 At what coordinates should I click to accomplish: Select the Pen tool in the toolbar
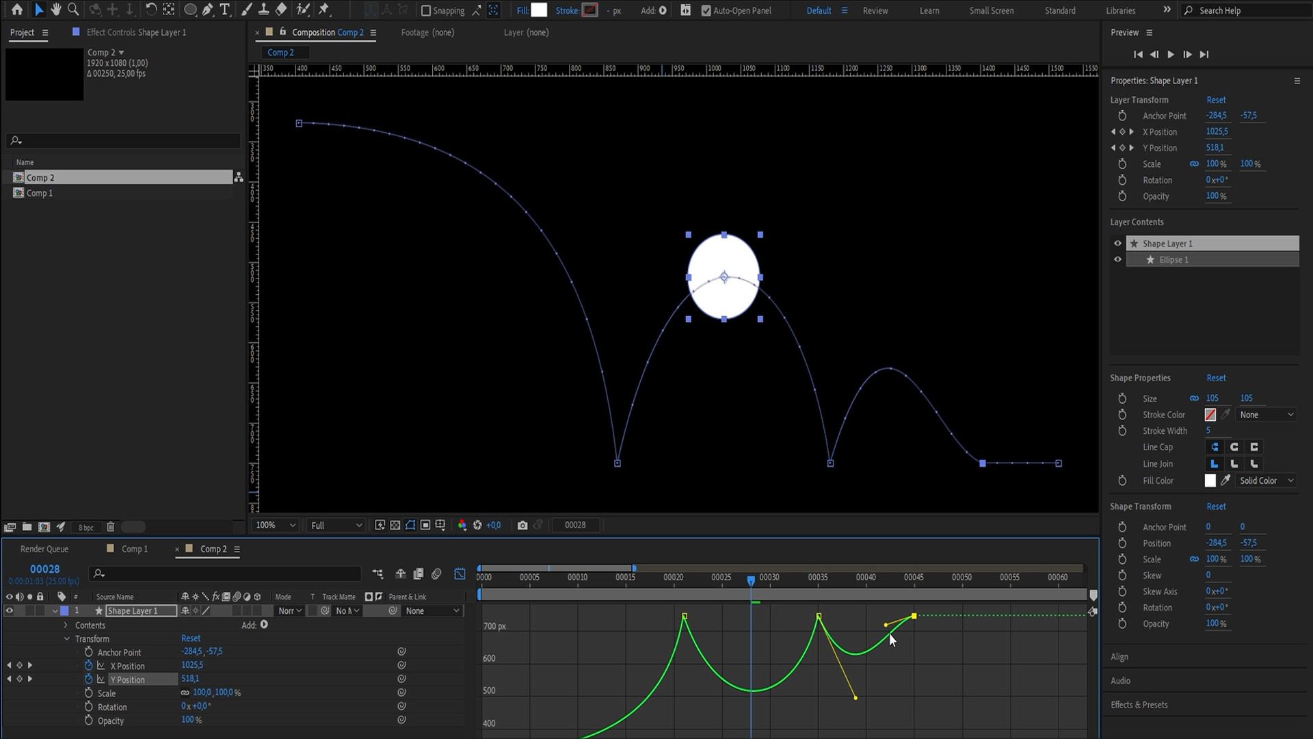tap(208, 10)
